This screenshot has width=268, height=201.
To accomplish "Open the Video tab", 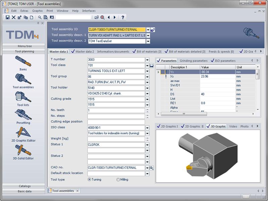I will [x=233, y=126].
